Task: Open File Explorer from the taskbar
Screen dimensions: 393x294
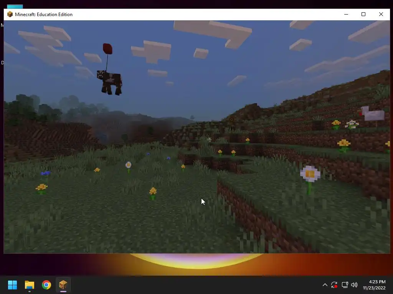Action: 29,285
